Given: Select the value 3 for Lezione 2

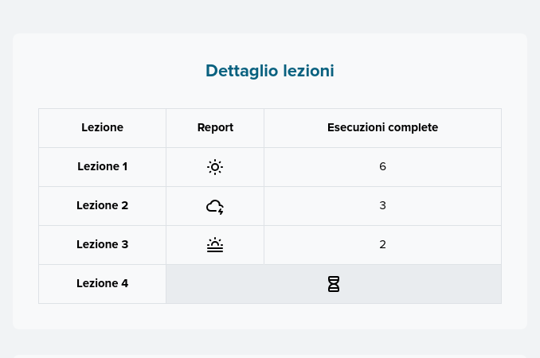Looking at the screenshot, I should point(382,205).
